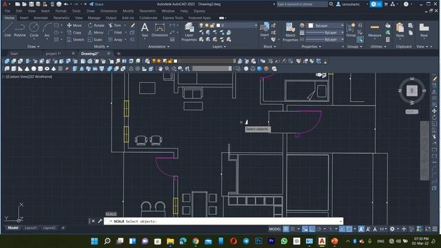Switch to the project 1 drawing tab
Screen dimensions: 441x248
(x=54, y=54)
